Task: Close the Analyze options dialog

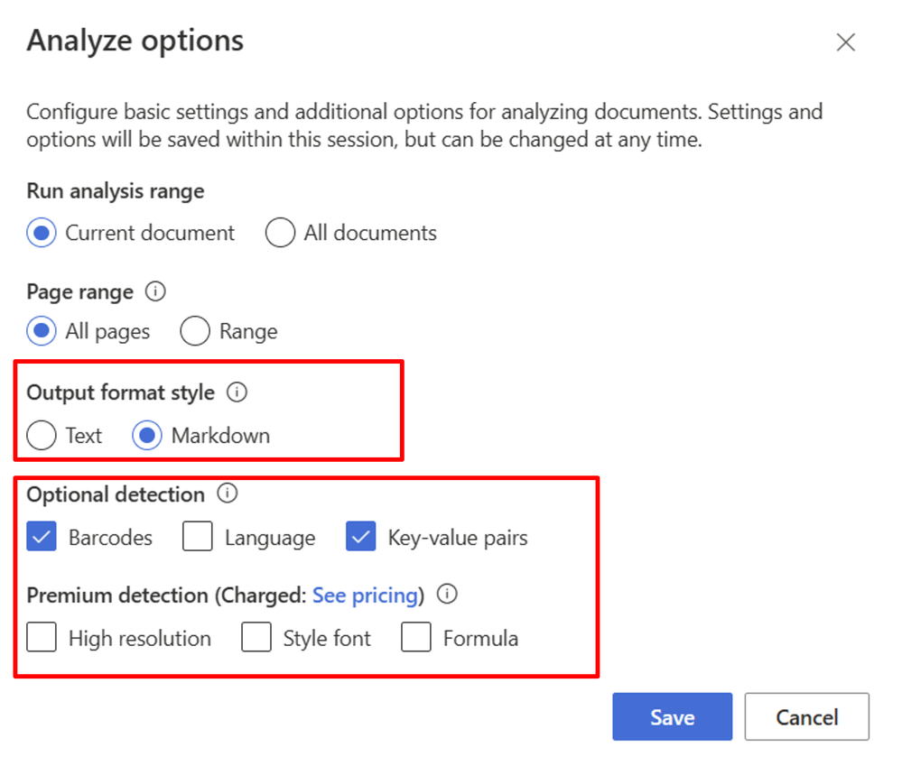Action: click(845, 42)
